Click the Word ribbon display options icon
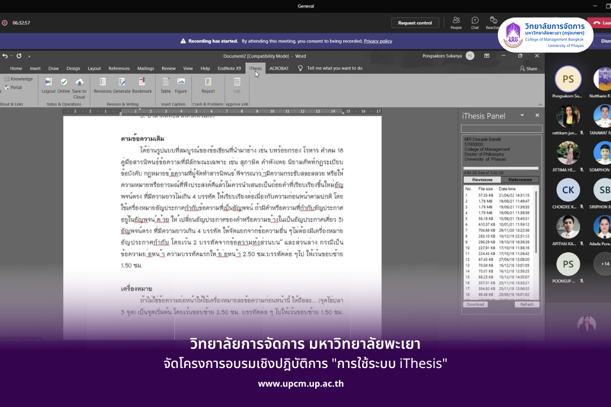The width and height of the screenshot is (611, 407). pyautogui.click(x=487, y=56)
